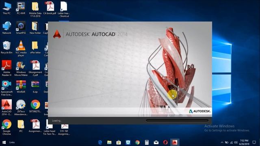The image size is (260, 146).
Task: Select the ZKTeco Attendance shortcut icon
Action: (21, 107)
